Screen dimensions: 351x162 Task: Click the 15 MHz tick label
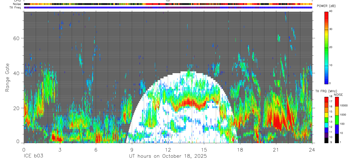tap(331, 112)
